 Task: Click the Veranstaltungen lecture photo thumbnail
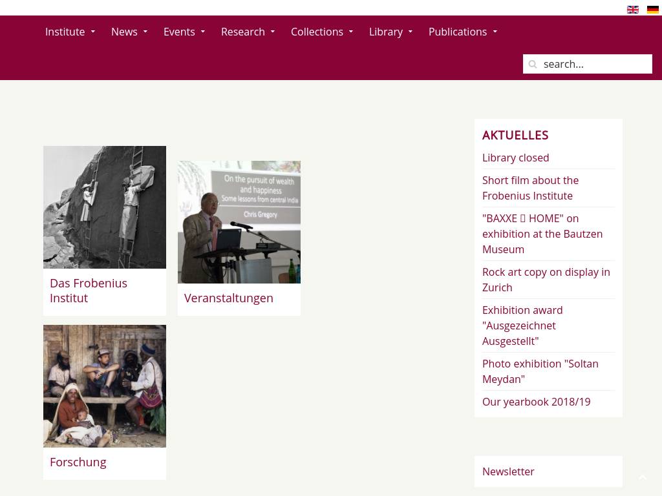coord(239,222)
